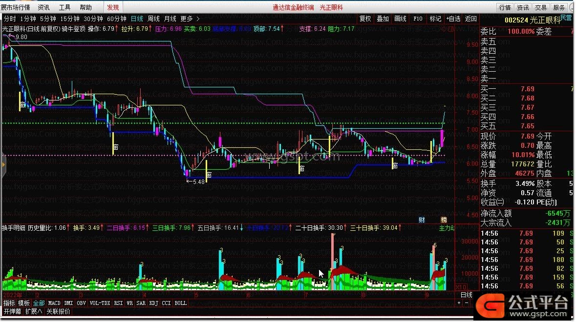Click the 复权 button
This screenshot has width=576, height=322.
(365, 19)
